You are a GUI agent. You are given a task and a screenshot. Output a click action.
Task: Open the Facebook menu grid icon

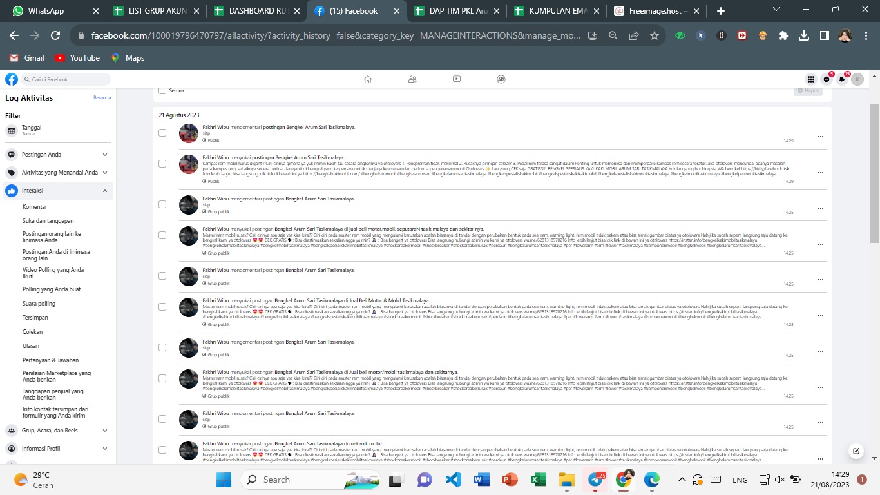811,79
